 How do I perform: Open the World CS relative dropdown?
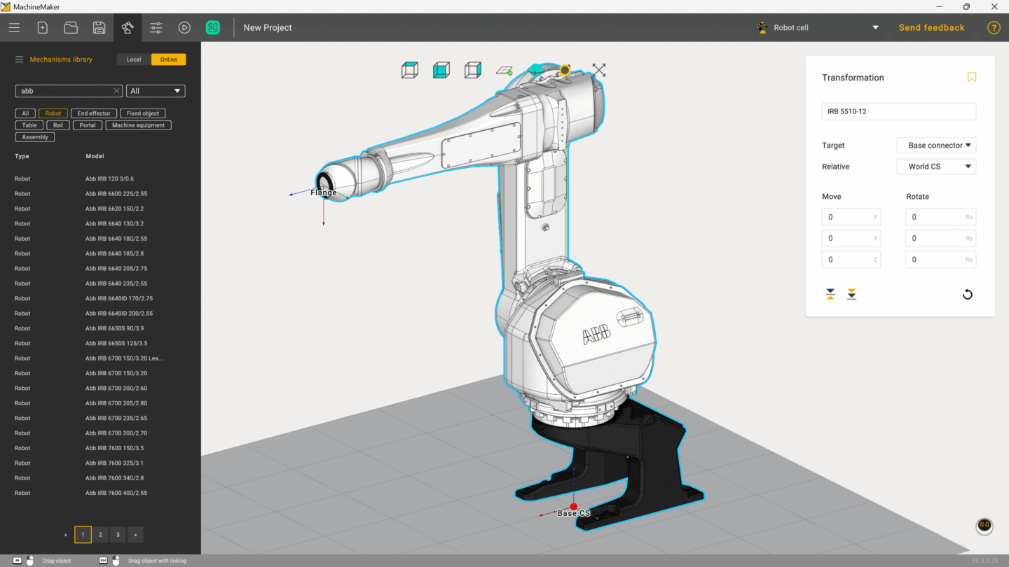tap(936, 166)
